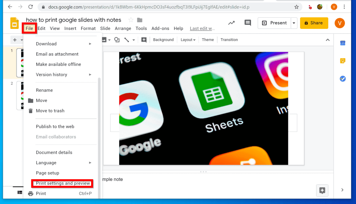Image resolution: width=356 pixels, height=204 pixels.
Task: Open the comment history
Action: [x=248, y=23]
